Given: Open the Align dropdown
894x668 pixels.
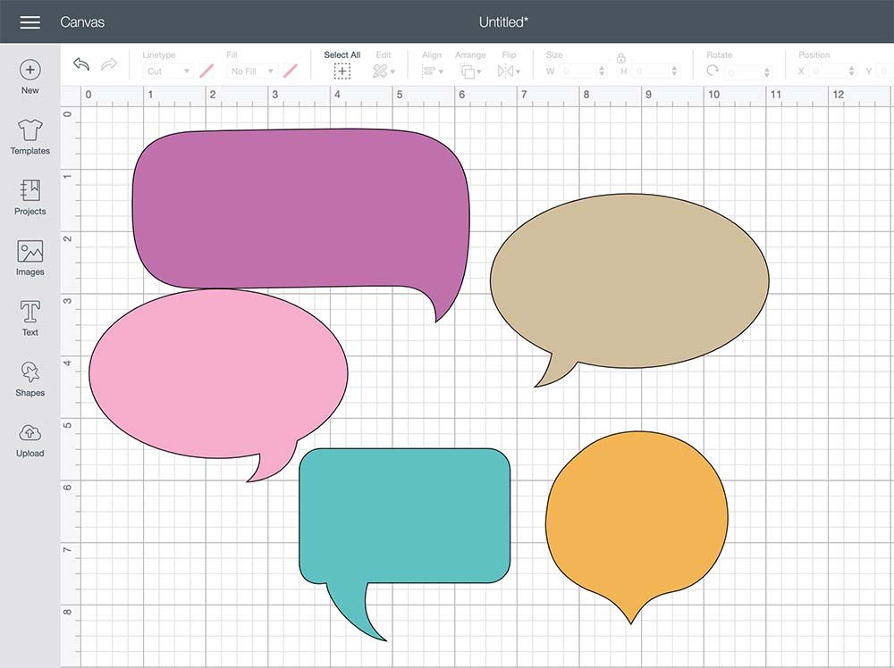Looking at the screenshot, I should point(432,71).
